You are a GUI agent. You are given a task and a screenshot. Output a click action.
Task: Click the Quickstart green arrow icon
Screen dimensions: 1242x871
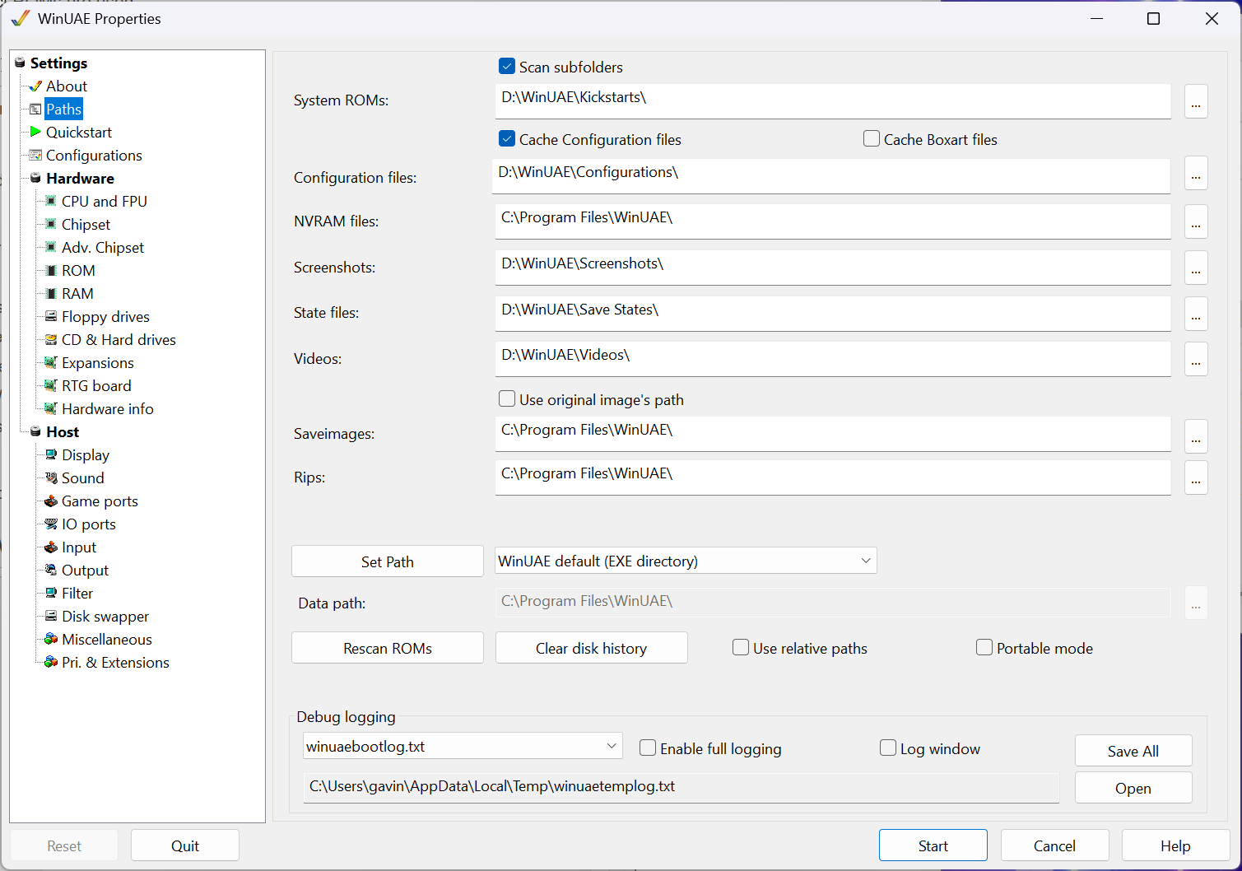coord(35,132)
